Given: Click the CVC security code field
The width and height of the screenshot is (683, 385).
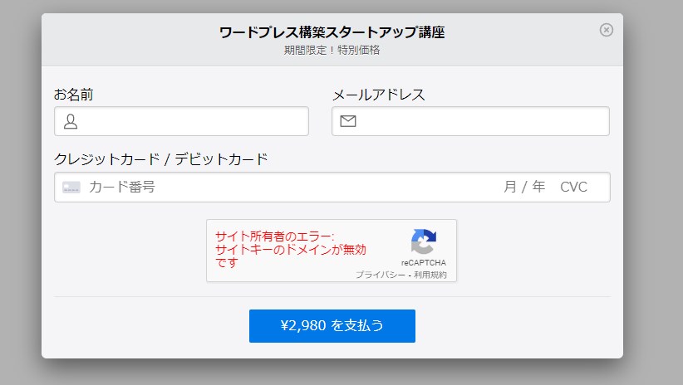Looking at the screenshot, I should [x=573, y=188].
